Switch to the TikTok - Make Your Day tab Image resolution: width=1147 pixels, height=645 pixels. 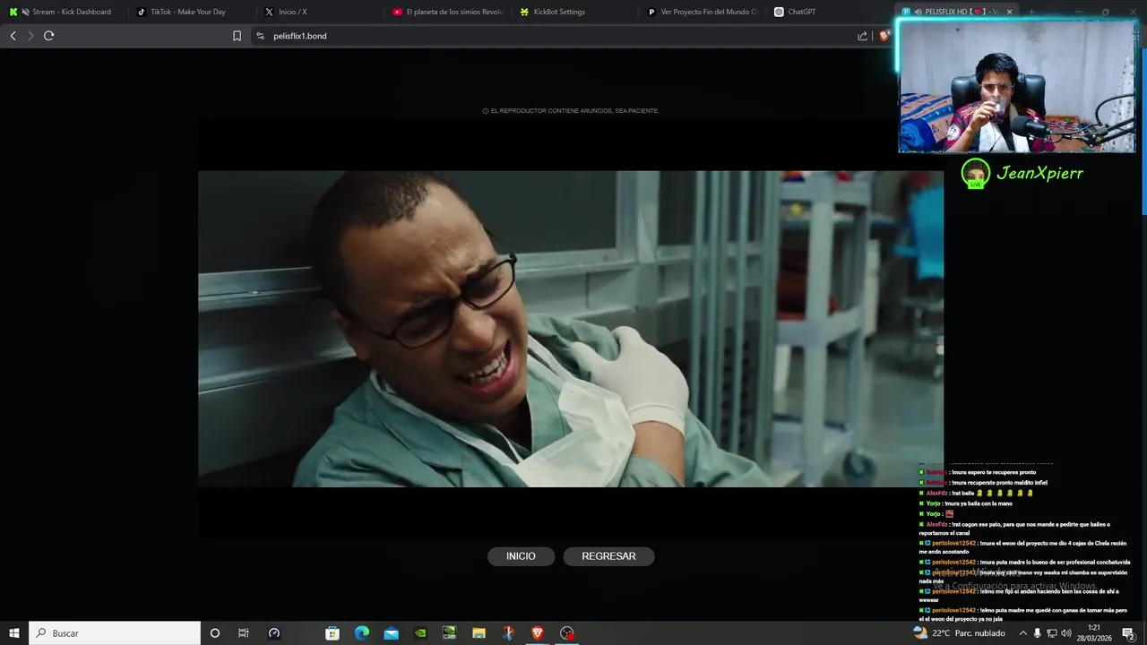point(190,12)
